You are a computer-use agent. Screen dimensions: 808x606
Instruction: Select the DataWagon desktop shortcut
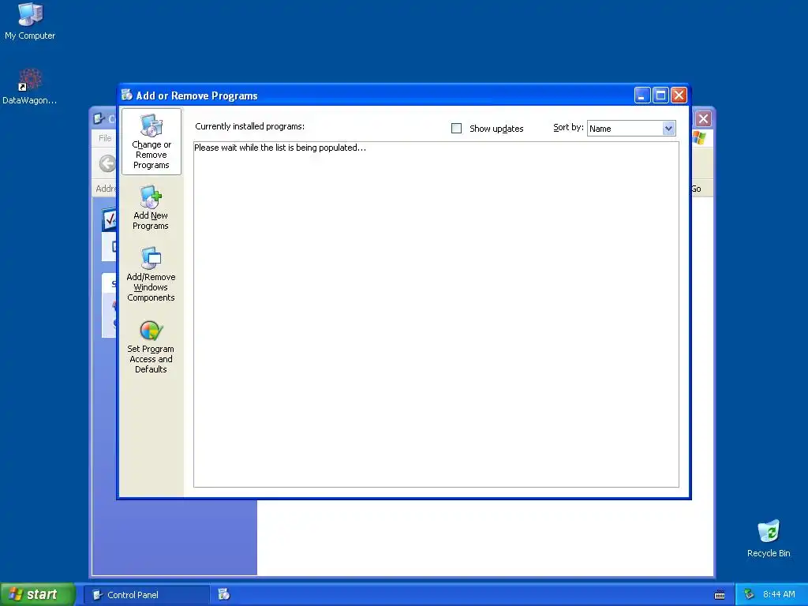tap(30, 86)
